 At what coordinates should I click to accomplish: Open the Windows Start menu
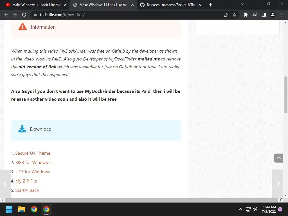pyautogui.click(x=9, y=209)
